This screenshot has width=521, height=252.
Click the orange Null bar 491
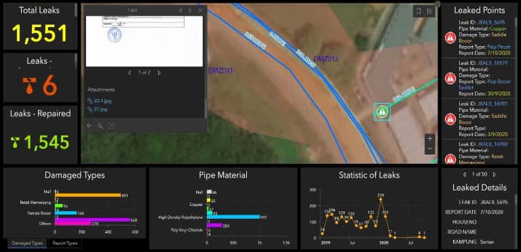pos(88,195)
